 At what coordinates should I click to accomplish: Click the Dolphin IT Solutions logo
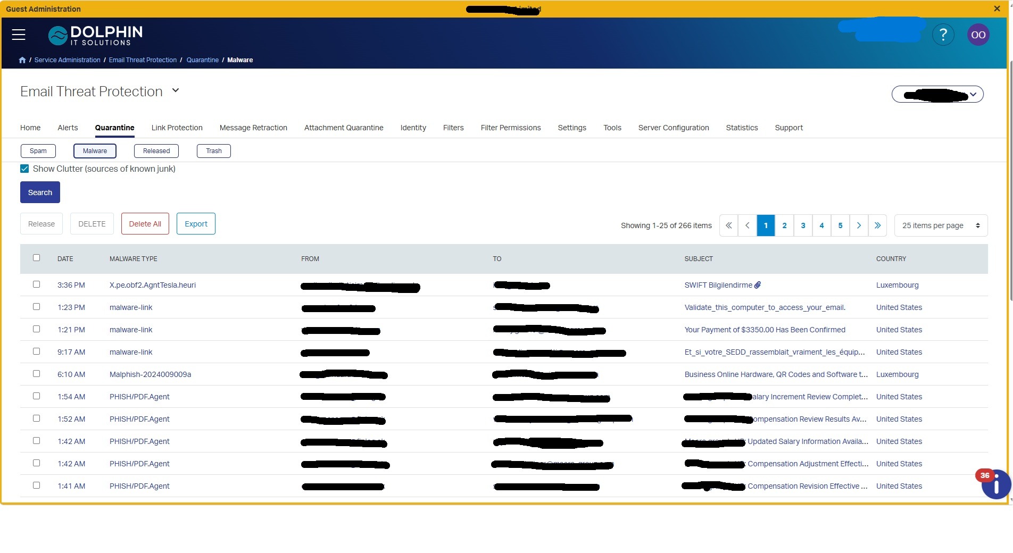click(96, 35)
